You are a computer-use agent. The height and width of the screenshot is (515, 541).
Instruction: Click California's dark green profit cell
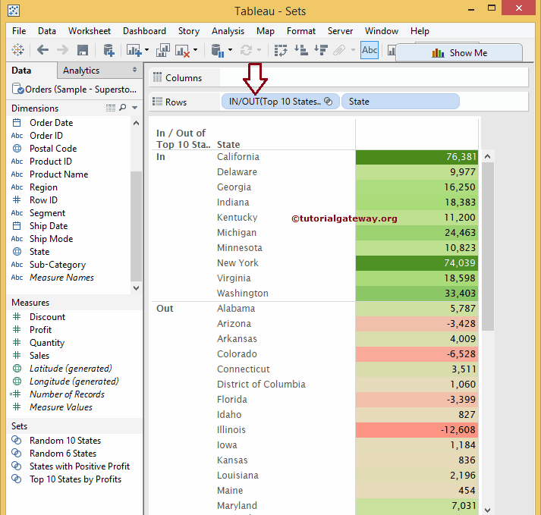417,157
